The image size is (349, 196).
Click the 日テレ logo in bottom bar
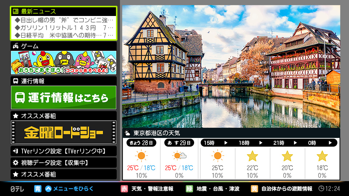[17, 189]
